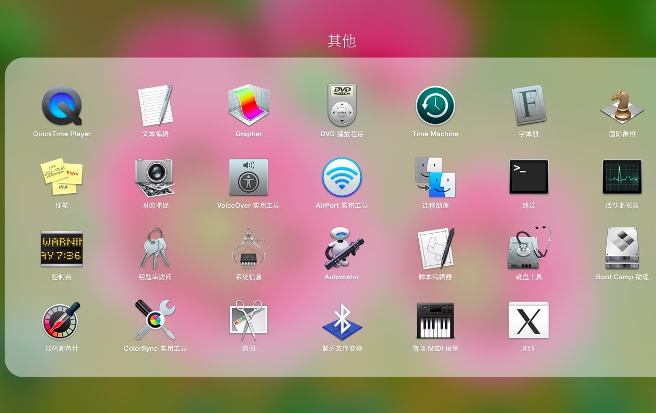This screenshot has width=656, height=413.
Task: Launch the 终端 Terminal app
Action: point(529,177)
